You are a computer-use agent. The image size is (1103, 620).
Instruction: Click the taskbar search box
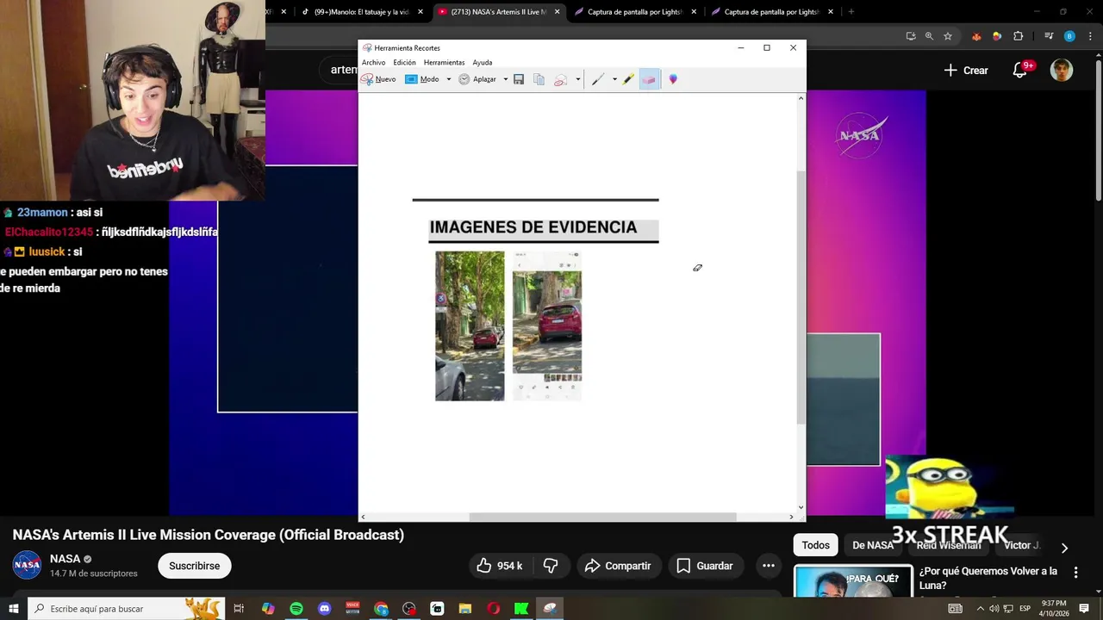tap(126, 609)
